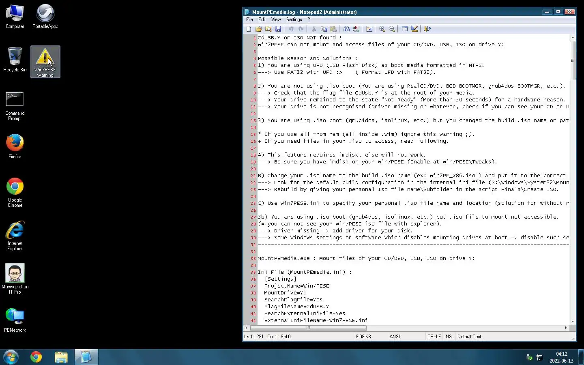The width and height of the screenshot is (584, 365).
Task: Open the Select Scheme toolbar icon
Action: 405,29
